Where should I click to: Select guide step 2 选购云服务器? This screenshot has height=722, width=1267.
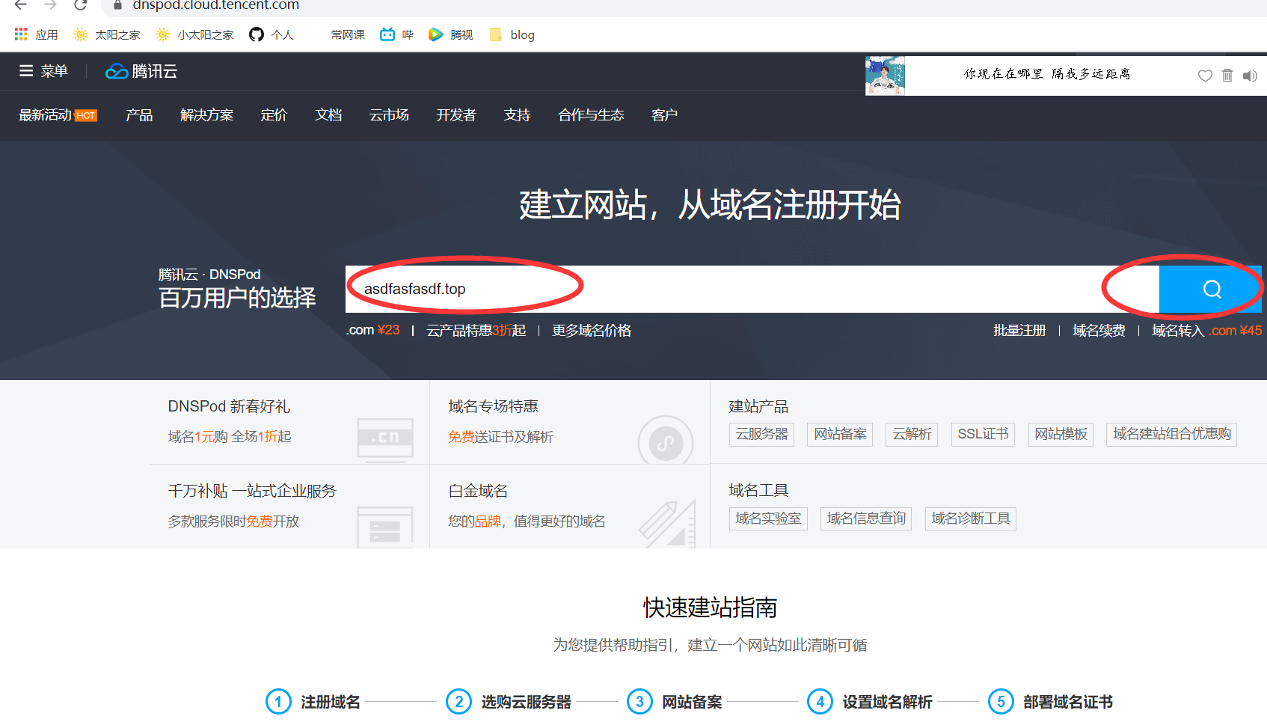509,702
